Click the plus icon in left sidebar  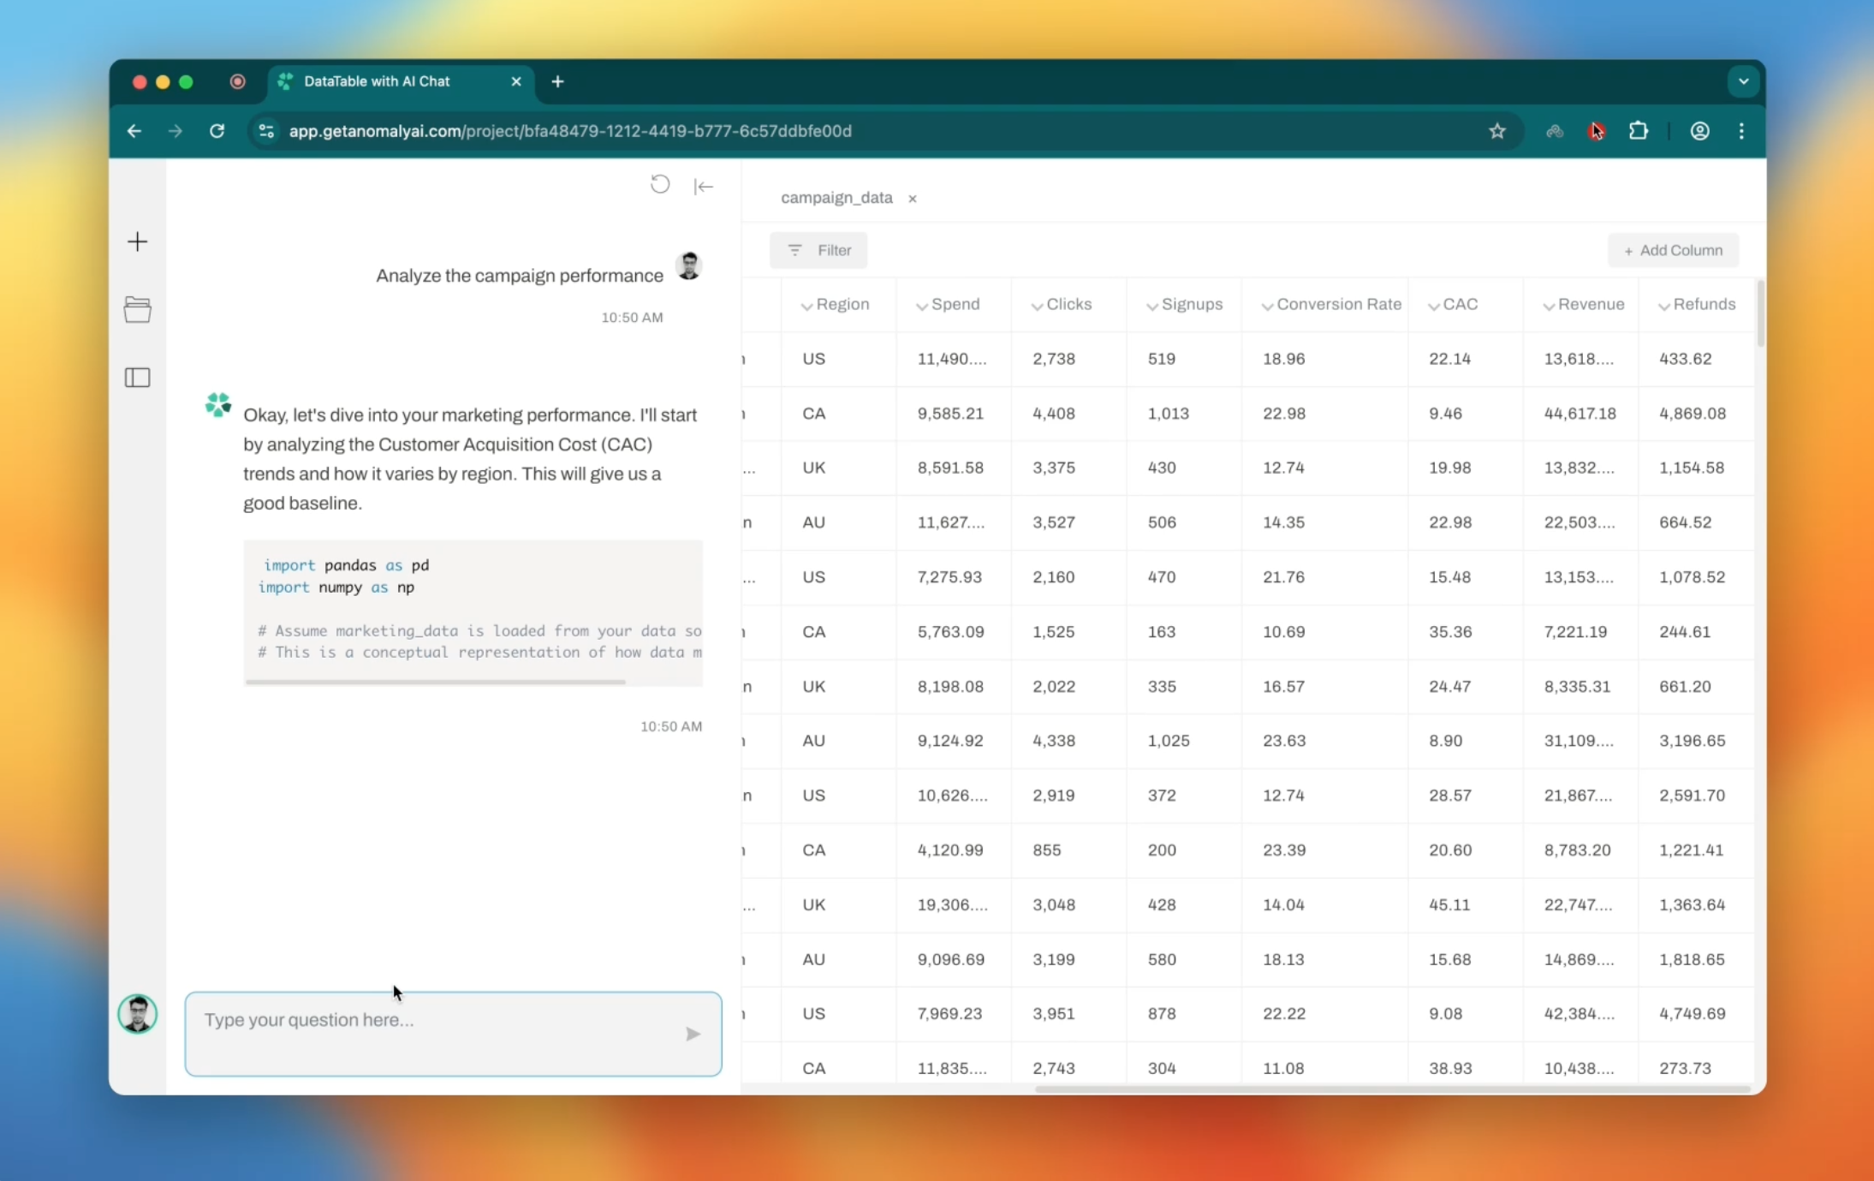click(137, 242)
